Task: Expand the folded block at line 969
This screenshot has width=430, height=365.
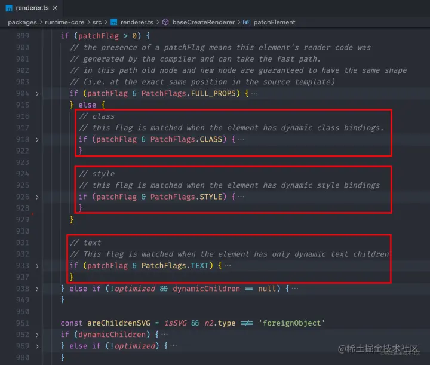Action: click(x=37, y=346)
